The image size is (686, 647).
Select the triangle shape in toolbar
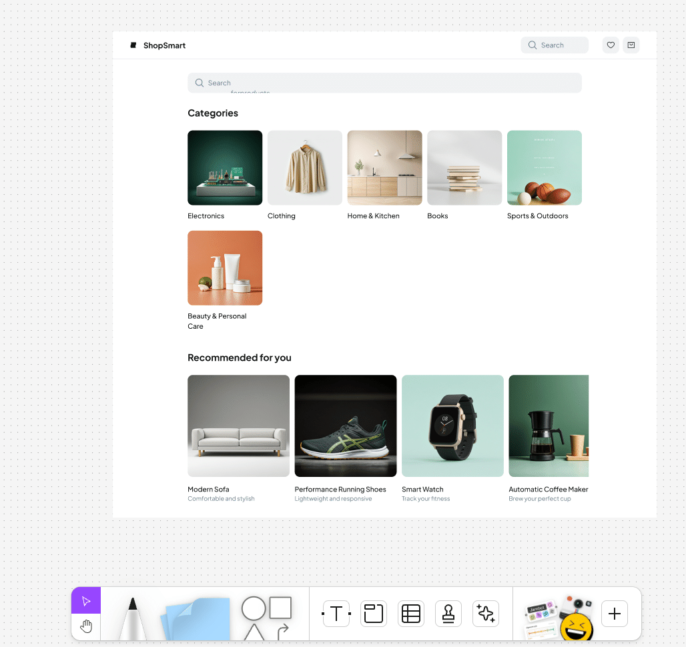click(254, 632)
